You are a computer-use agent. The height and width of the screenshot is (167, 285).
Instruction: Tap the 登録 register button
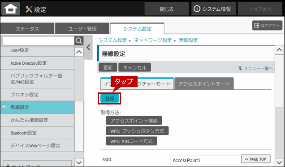110,99
